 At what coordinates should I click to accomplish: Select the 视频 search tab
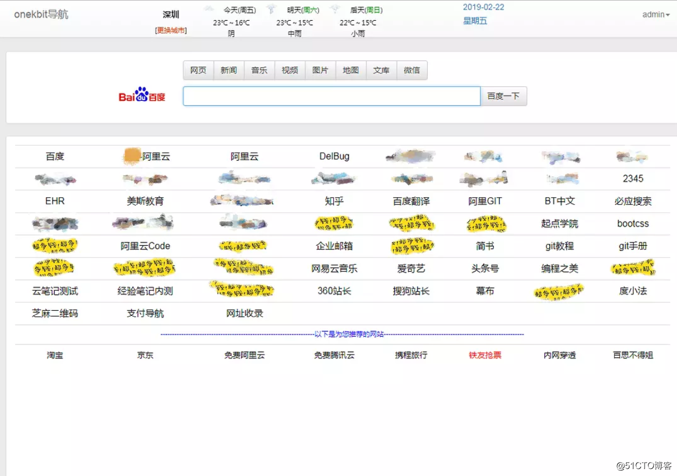290,70
